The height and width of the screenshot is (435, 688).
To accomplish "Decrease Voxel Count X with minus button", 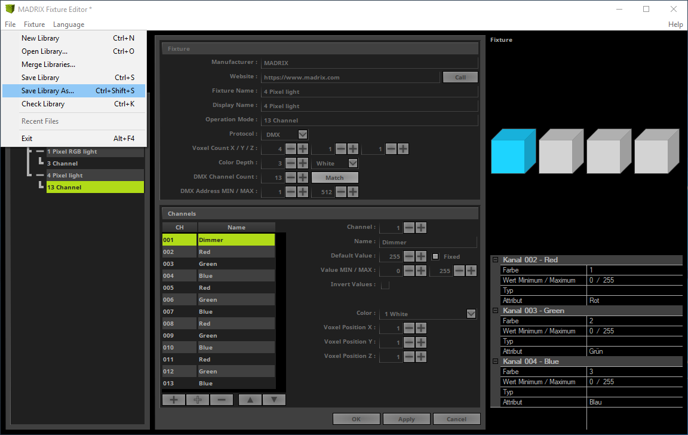I will click(291, 149).
